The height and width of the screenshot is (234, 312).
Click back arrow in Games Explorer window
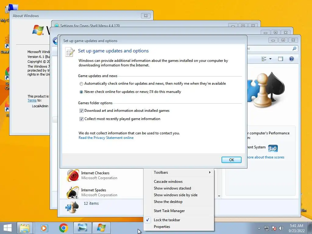(55, 41)
